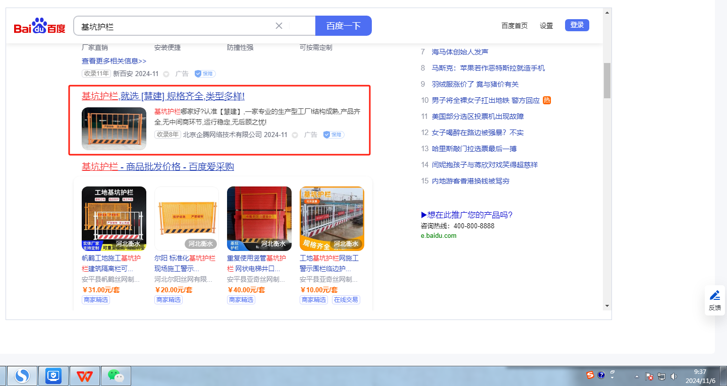Click hot search 内地游客香港换钱被骂穷

coord(471,181)
